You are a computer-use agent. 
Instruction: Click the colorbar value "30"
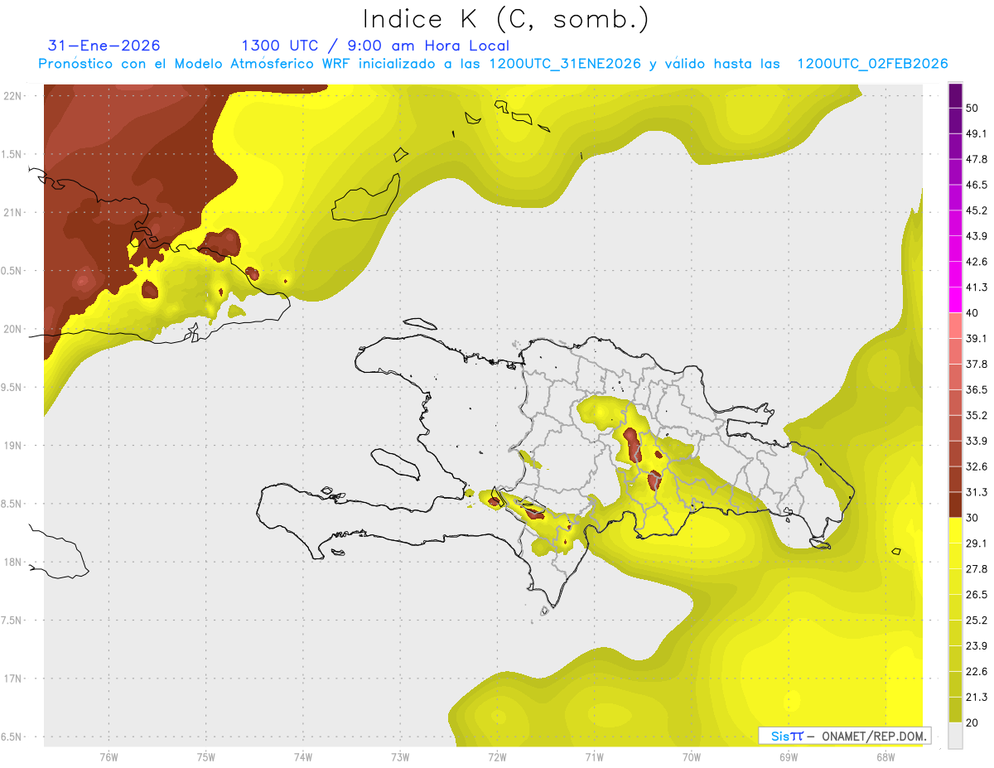click(x=973, y=518)
